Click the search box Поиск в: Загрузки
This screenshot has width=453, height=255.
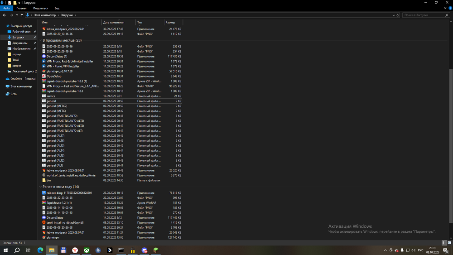pyautogui.click(x=426, y=15)
